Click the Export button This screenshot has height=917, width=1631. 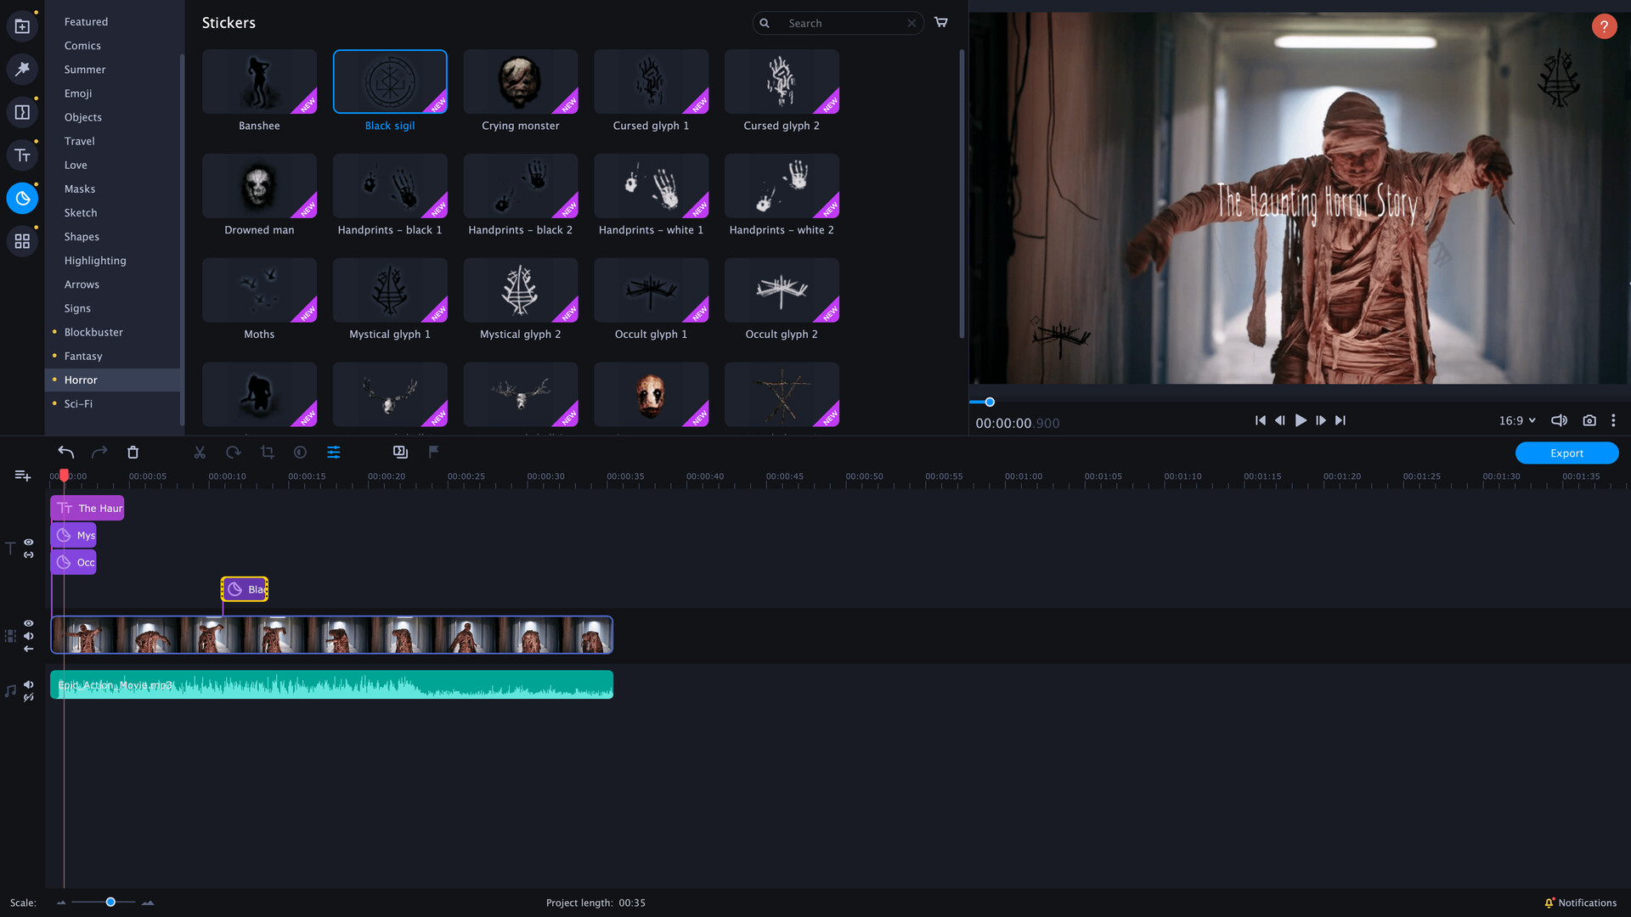point(1567,451)
